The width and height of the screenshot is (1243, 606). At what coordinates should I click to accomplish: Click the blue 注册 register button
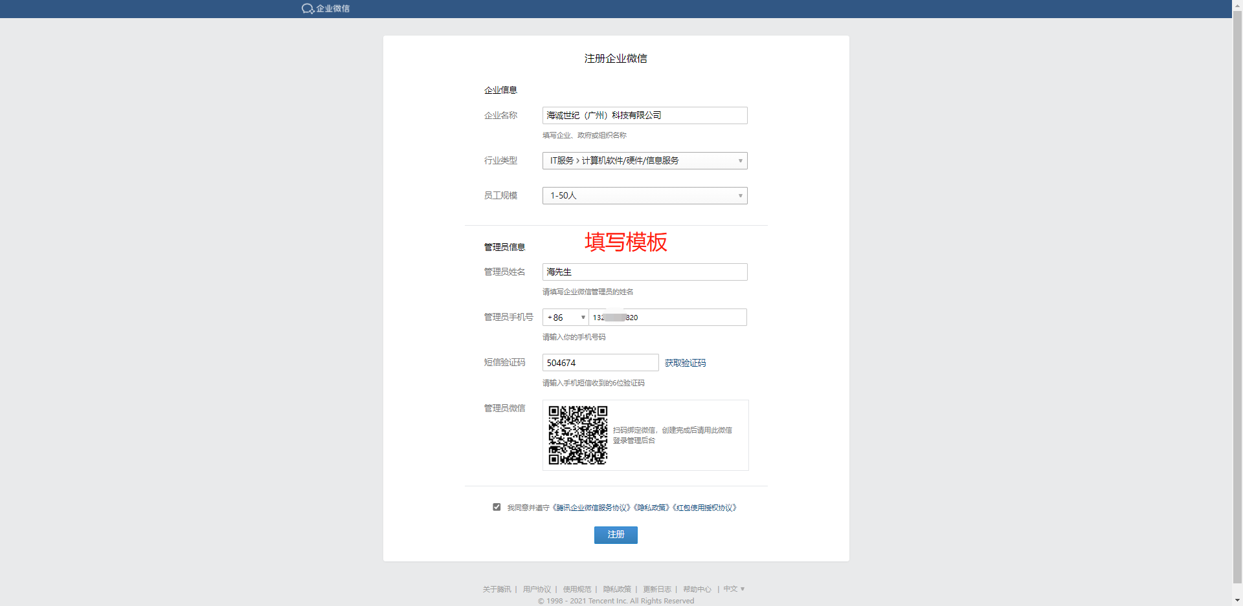tap(616, 535)
